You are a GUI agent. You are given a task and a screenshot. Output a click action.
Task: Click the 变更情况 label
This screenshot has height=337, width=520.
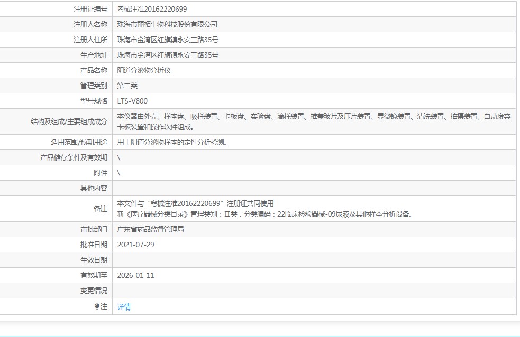94,291
